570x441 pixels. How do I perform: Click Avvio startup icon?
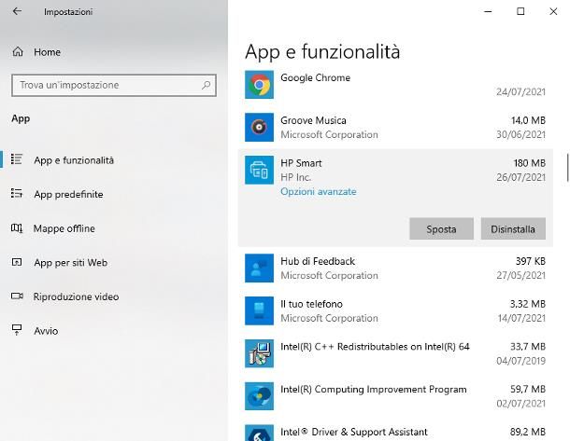(x=17, y=330)
